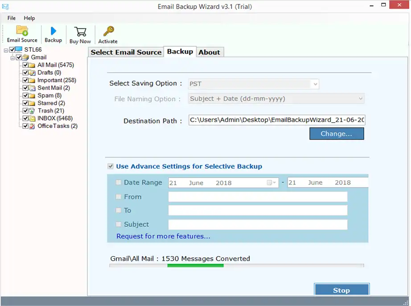411x306 pixels.
Task: Click the Destination Path text field
Action: click(277, 120)
